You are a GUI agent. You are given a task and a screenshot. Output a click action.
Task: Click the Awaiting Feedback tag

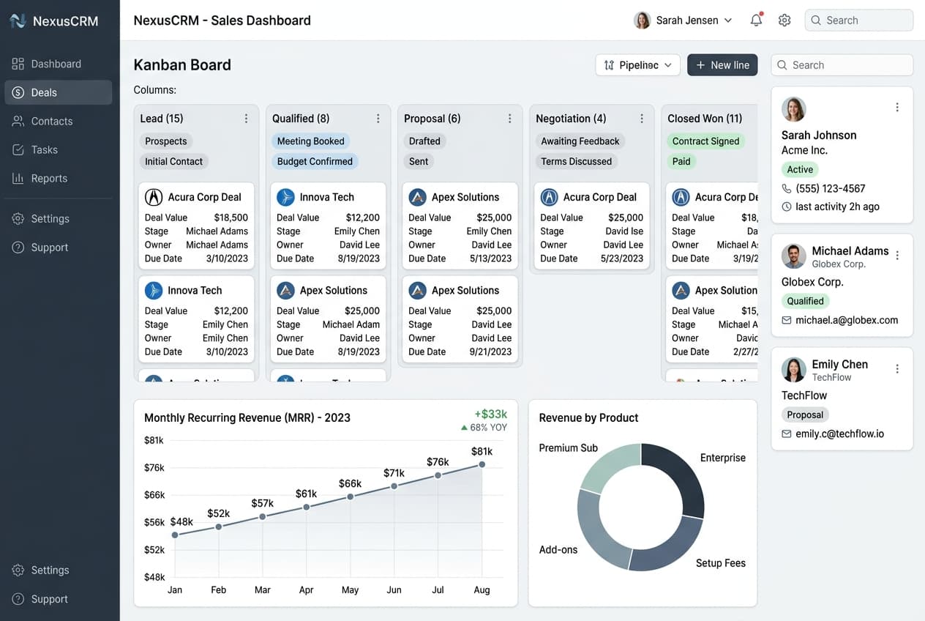click(580, 141)
